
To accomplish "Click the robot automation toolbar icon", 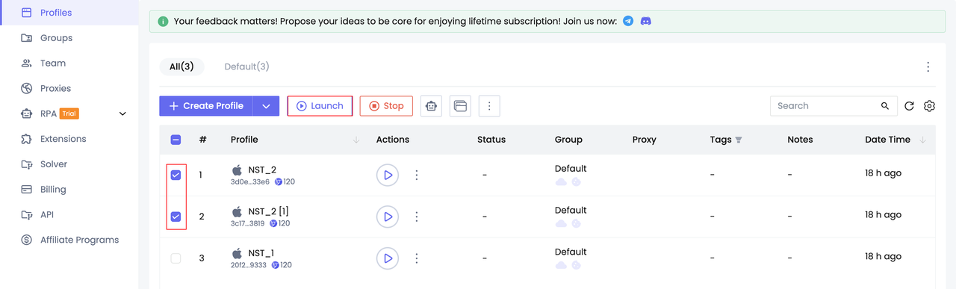I will tap(431, 106).
